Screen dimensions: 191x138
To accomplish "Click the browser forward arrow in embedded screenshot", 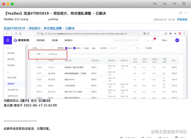I will tap(12, 34).
